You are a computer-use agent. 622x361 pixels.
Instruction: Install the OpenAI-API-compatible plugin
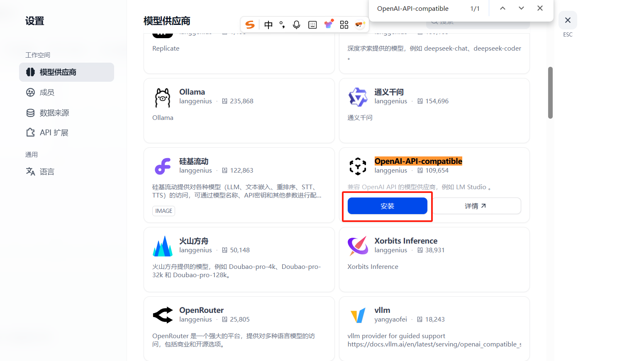tap(388, 205)
